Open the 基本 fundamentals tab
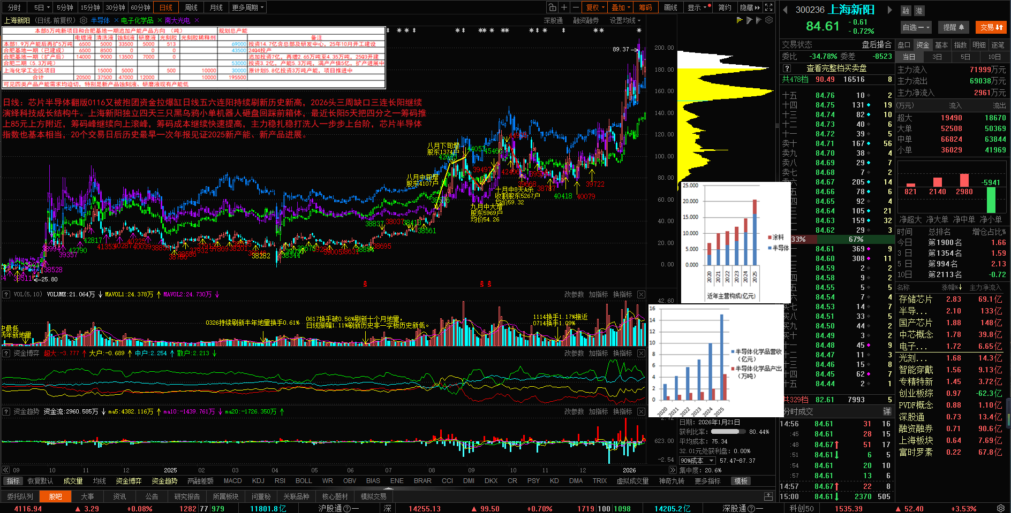 coord(941,45)
